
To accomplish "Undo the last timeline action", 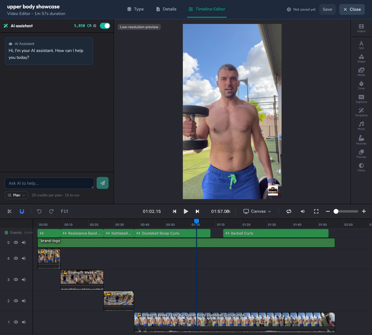I will pyautogui.click(x=39, y=211).
